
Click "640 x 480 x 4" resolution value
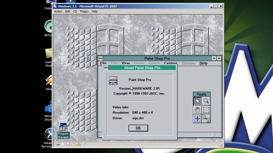pyautogui.click(x=142, y=113)
